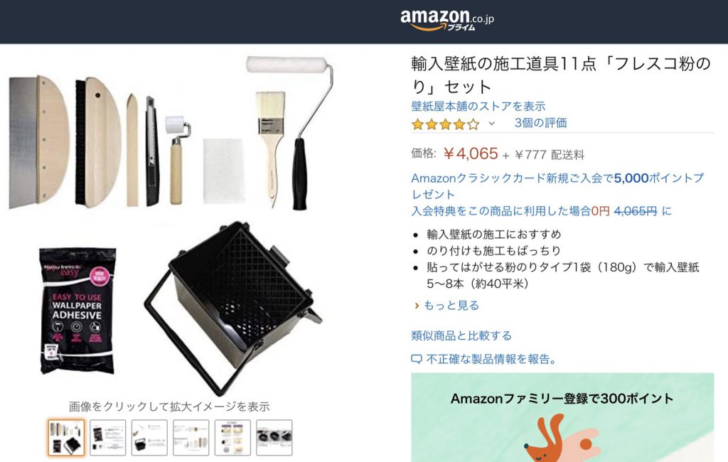Select the fifth product thumbnail
Image resolution: width=728 pixels, height=462 pixels.
[x=232, y=438]
